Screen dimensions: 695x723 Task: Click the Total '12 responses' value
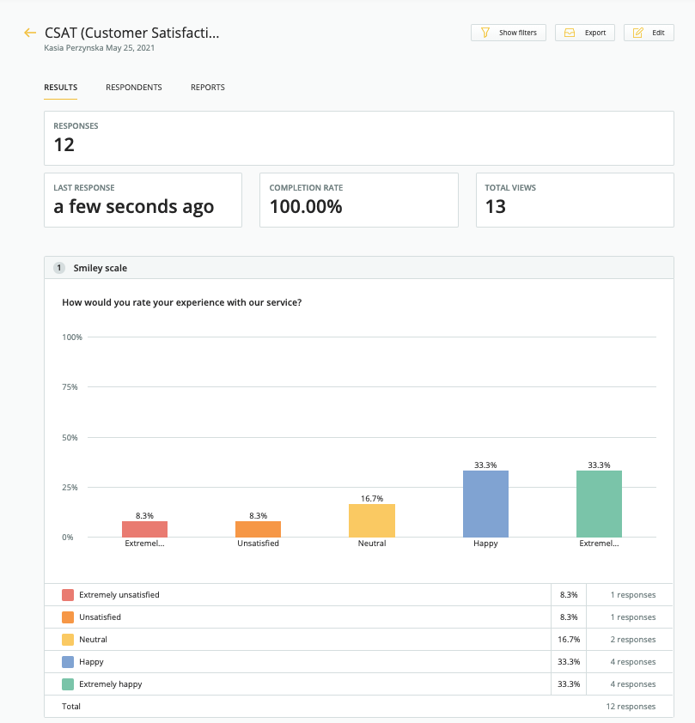[x=631, y=707]
